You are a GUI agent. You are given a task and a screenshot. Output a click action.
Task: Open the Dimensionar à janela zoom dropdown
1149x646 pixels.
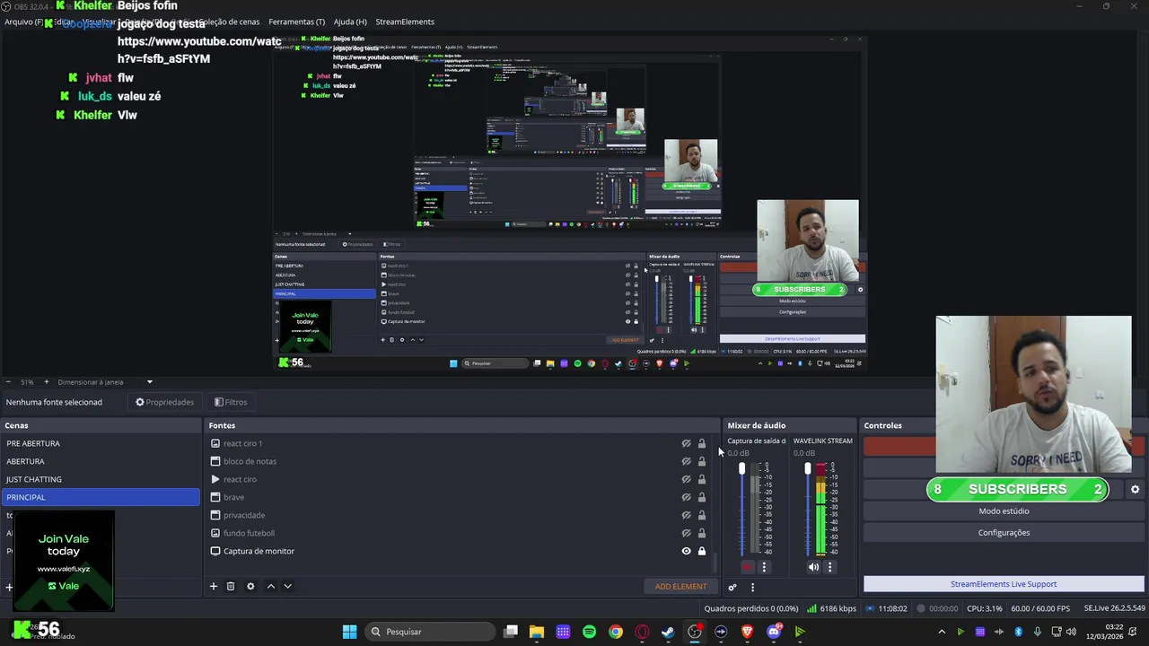tap(105, 382)
